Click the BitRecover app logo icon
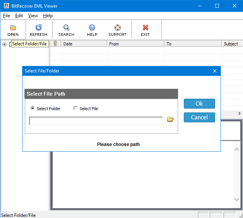This screenshot has height=218, width=243. (6, 6)
